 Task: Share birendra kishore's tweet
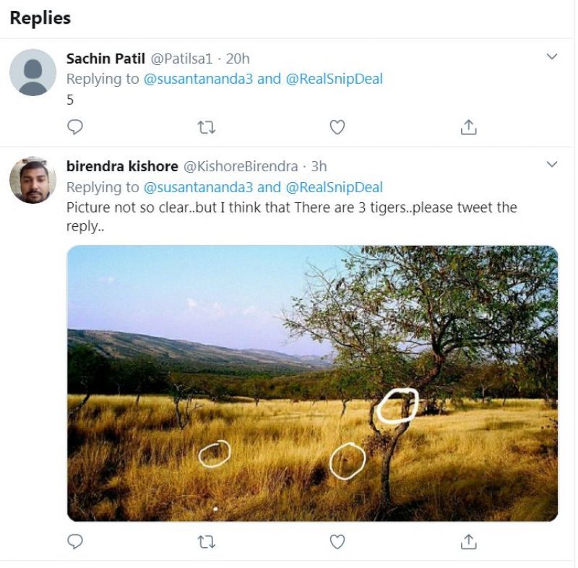tap(468, 541)
